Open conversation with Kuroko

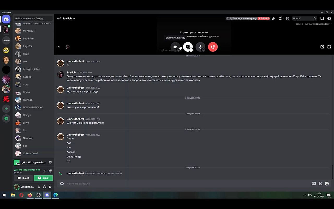33,77
